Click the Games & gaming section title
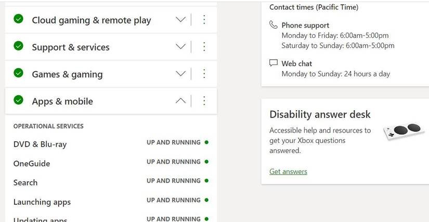Image resolution: width=429 pixels, height=222 pixels. point(67,74)
